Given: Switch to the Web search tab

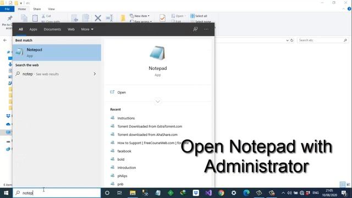Looking at the screenshot, I should pyautogui.click(x=71, y=29).
